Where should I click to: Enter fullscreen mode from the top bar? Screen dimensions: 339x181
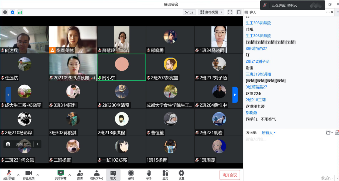pyautogui.click(x=230, y=12)
